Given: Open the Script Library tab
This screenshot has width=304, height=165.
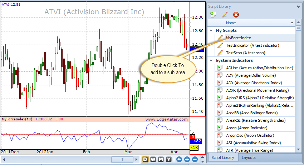Looking at the screenshot, I should (222, 157).
